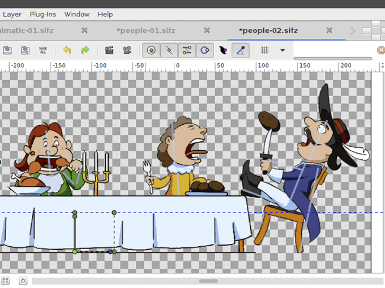Viewport: 385px width, 288px height.
Task: Click the progress bar under the toolbar
Action: 333,59
